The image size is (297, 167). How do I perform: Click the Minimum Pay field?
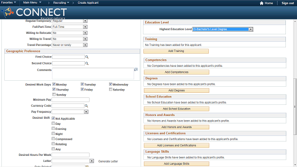point(71,100)
